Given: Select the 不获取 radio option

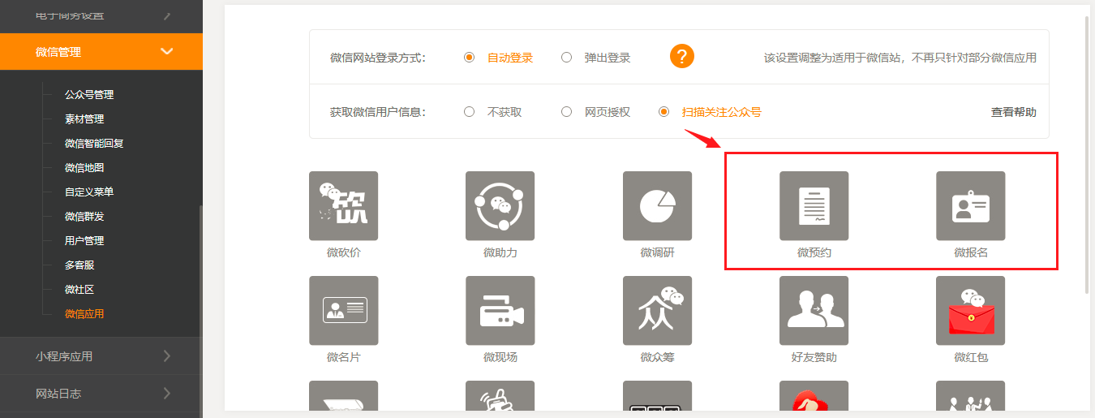Looking at the screenshot, I should pyautogui.click(x=469, y=112).
